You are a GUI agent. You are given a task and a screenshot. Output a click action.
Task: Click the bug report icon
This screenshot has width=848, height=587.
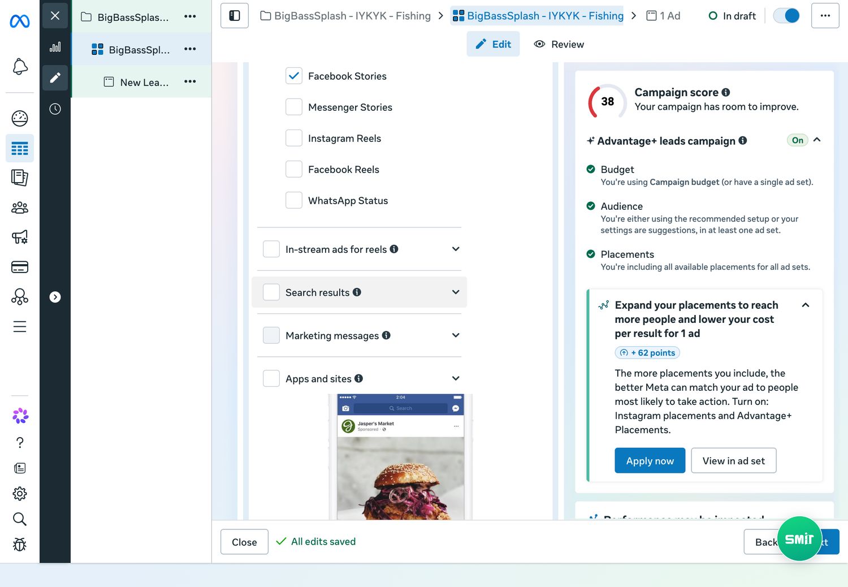20,545
